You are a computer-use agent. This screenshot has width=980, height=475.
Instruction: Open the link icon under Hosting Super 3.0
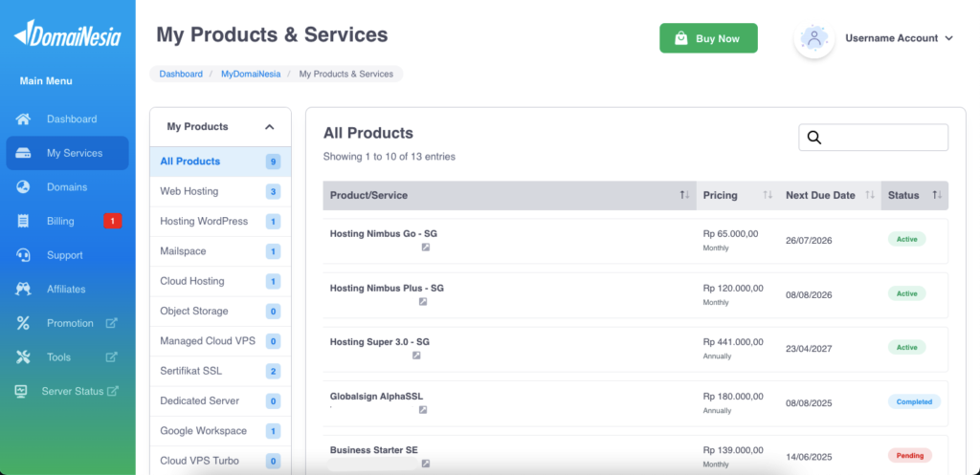(x=416, y=356)
